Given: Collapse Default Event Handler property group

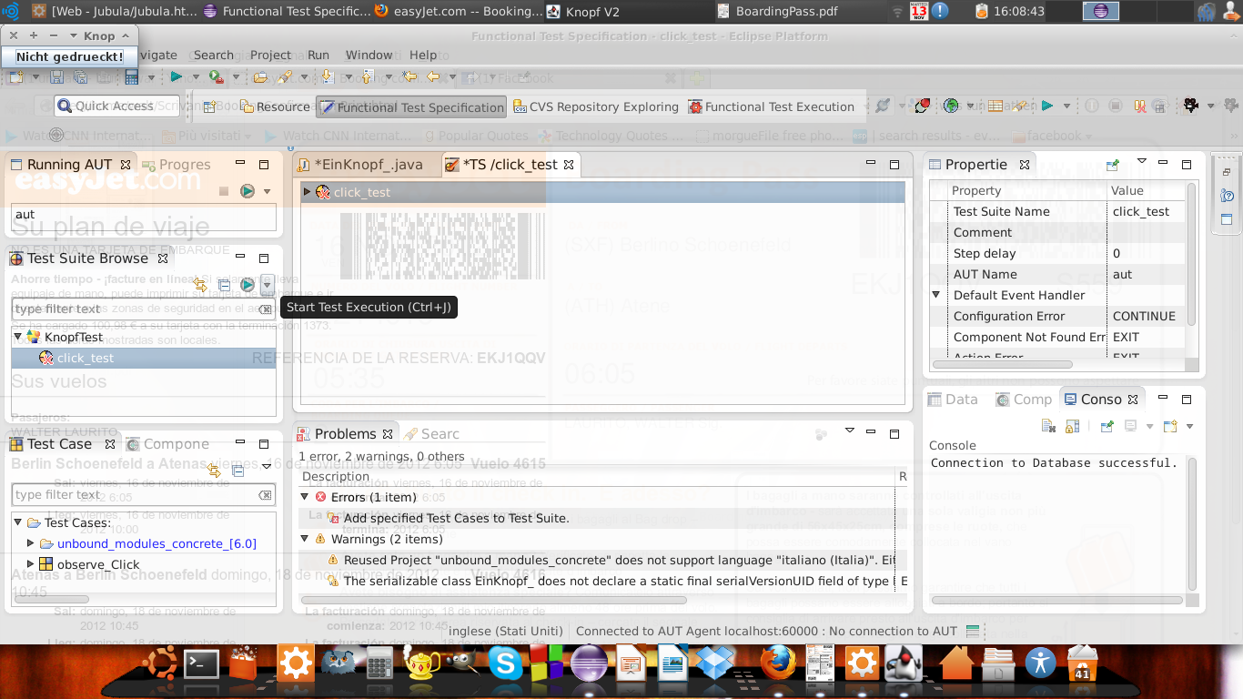Looking at the screenshot, I should point(936,295).
